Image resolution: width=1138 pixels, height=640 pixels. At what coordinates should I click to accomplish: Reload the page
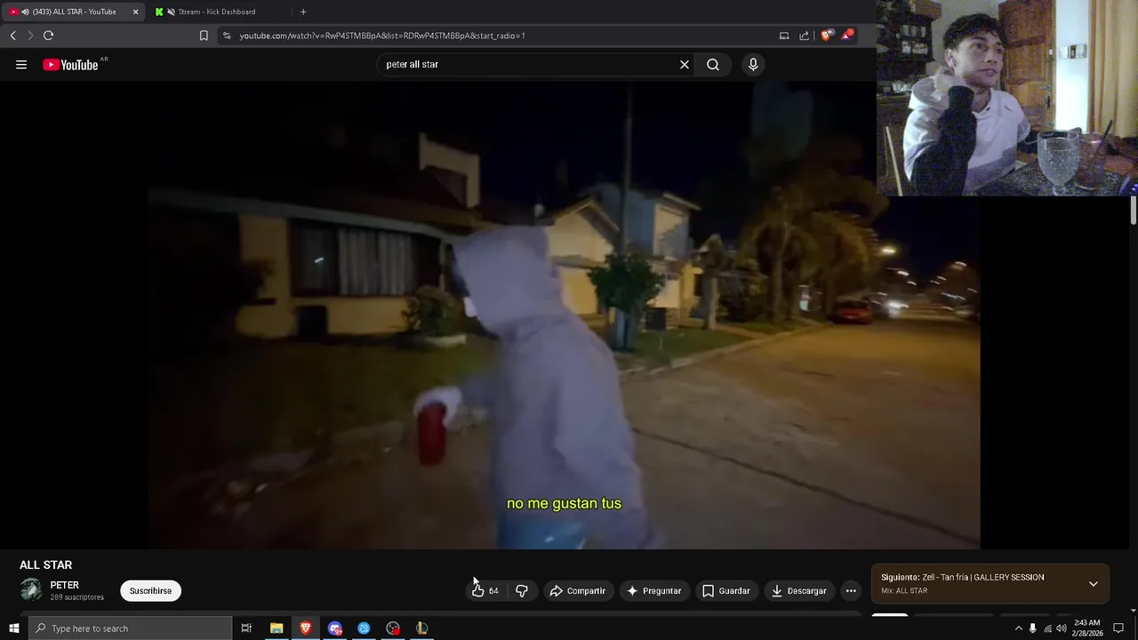[48, 36]
